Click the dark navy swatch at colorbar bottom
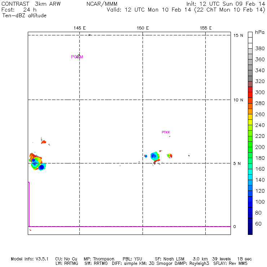Screen dimensions: 267x267 [250, 232]
